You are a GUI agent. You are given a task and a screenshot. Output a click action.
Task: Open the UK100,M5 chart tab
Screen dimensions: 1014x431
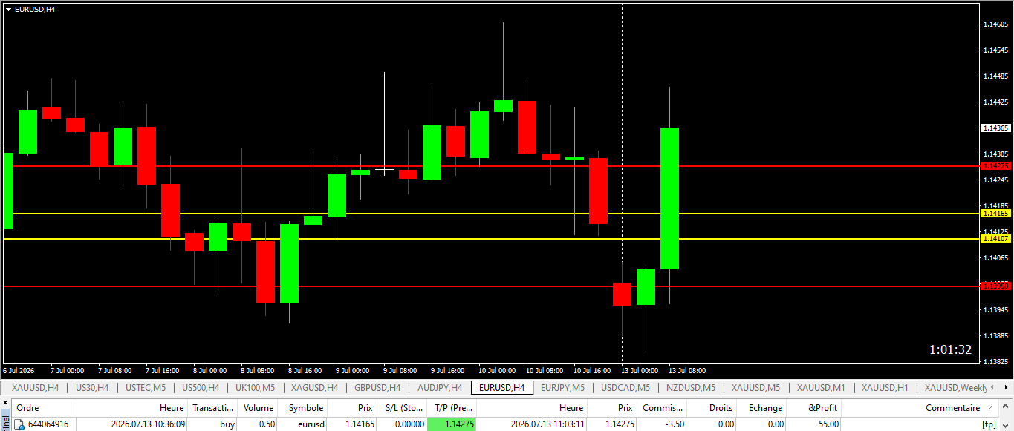click(x=255, y=387)
